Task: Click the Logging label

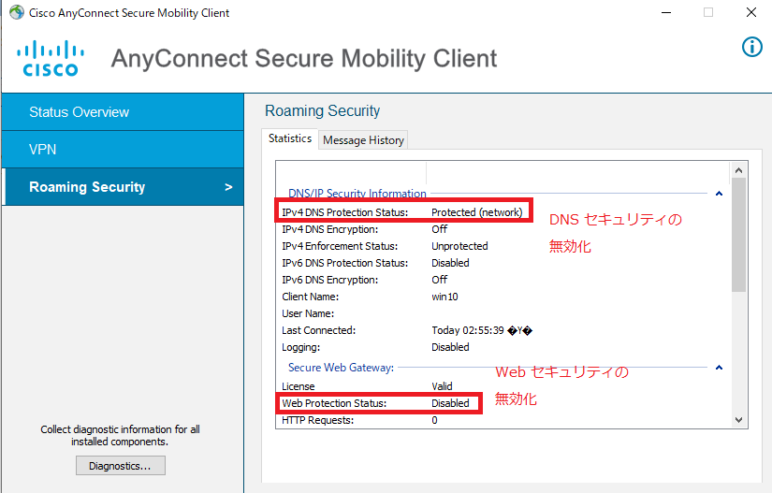Action: pos(300,347)
